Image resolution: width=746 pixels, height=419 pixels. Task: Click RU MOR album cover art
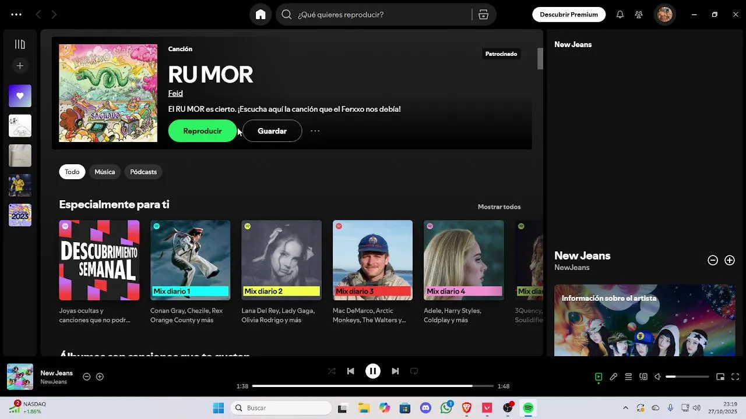108,93
